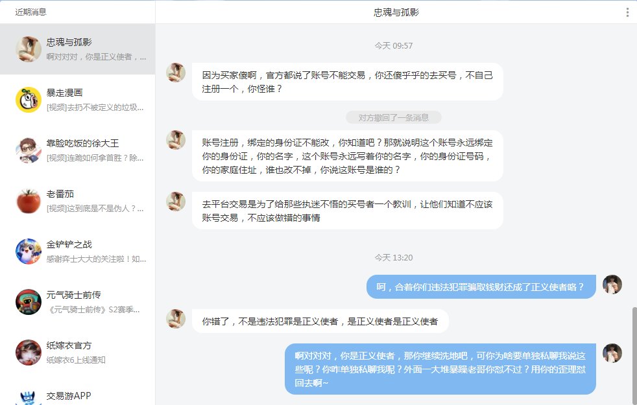Viewport: 637px width, 405px height.
Task: Click 金铲铲之战 avatar icon
Action: point(29,251)
